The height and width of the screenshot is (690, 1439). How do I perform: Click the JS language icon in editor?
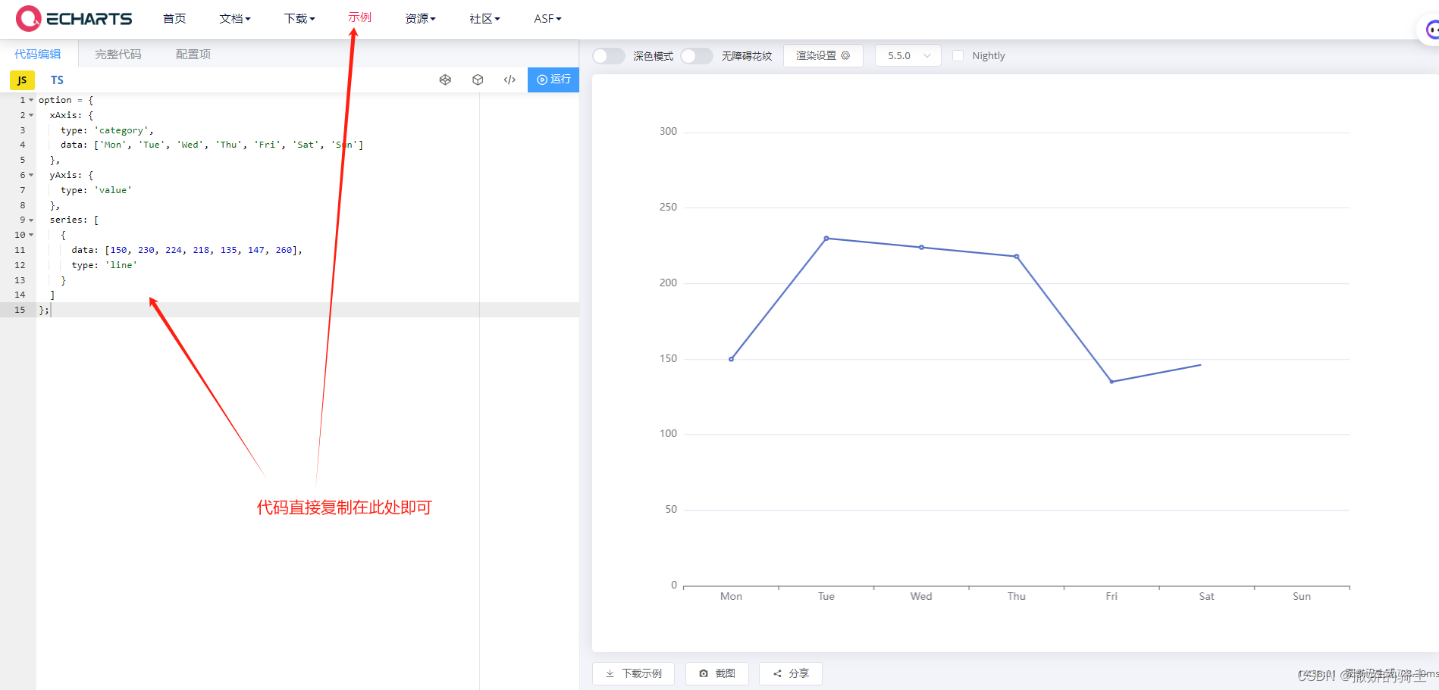[x=22, y=80]
